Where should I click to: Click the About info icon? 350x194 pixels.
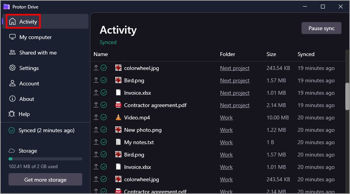point(12,99)
